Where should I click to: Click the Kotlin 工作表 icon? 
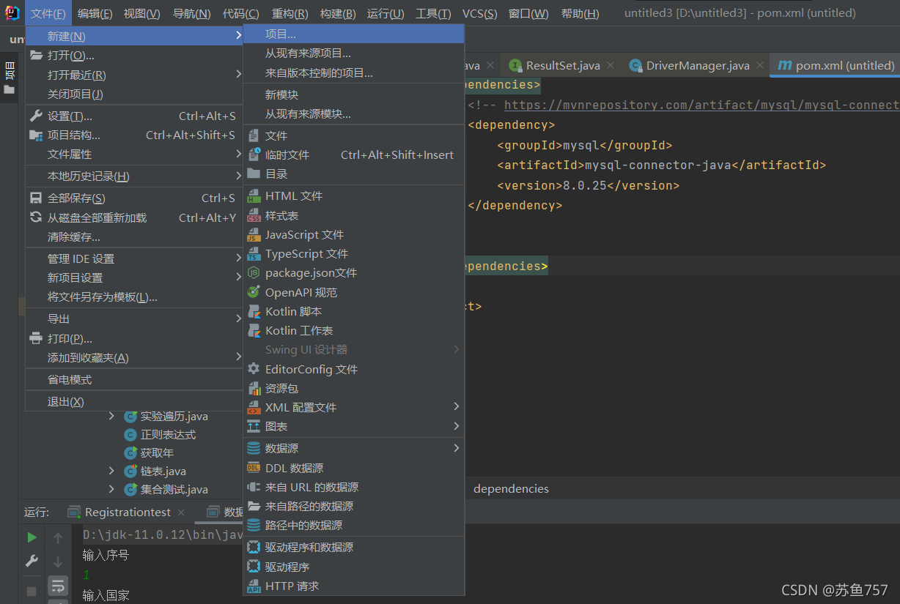(254, 330)
